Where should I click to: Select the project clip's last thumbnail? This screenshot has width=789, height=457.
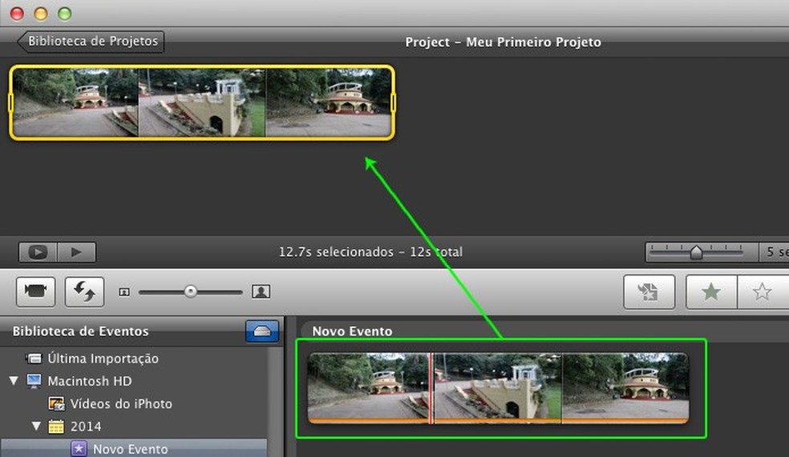coord(329,102)
